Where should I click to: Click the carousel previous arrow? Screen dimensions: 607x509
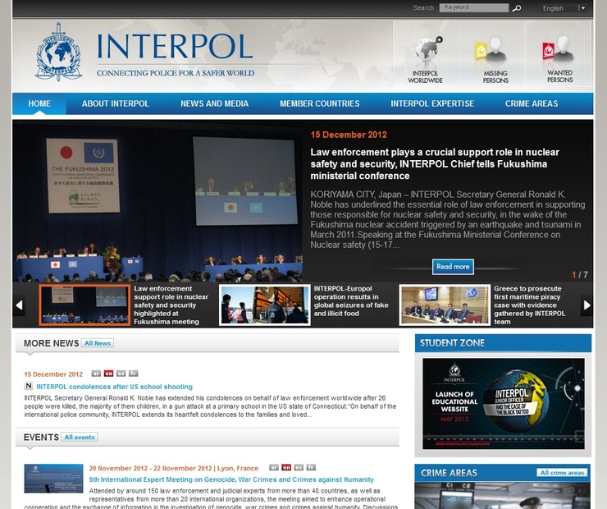point(19,305)
